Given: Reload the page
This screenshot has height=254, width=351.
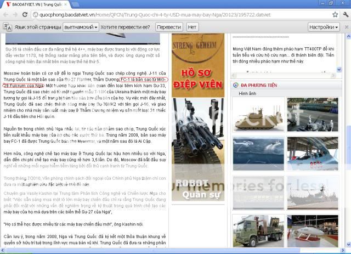Looking at the screenshot, I should coord(25,15).
